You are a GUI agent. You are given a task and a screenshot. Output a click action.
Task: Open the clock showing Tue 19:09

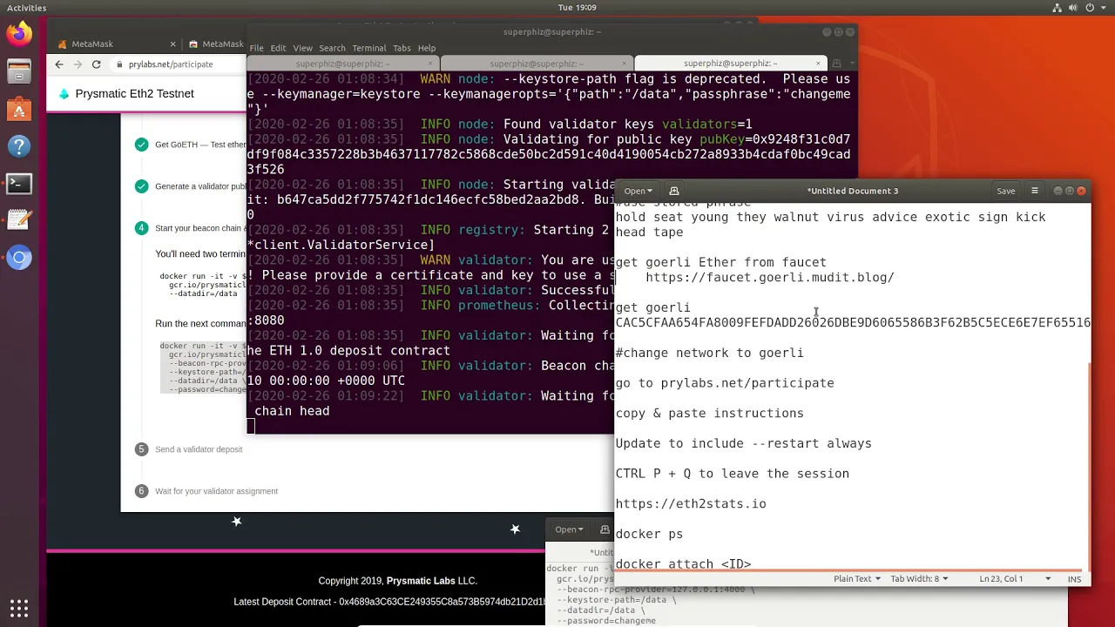click(577, 8)
